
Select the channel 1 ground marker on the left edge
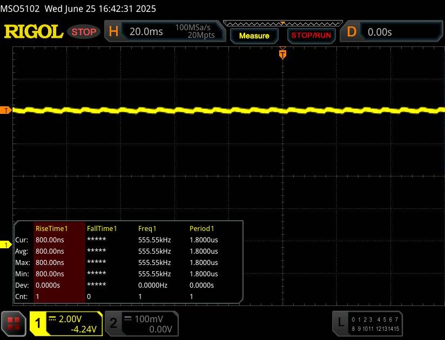click(6, 244)
